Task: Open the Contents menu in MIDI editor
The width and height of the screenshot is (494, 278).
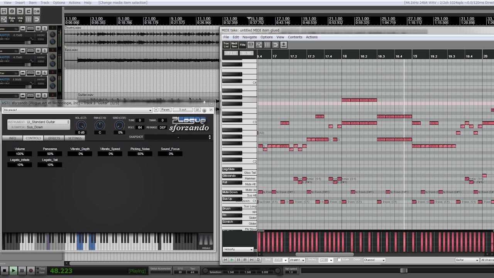Action: [295, 37]
